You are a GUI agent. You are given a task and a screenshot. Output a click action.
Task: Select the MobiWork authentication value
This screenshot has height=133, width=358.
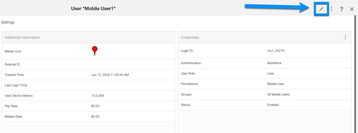[x=274, y=63]
